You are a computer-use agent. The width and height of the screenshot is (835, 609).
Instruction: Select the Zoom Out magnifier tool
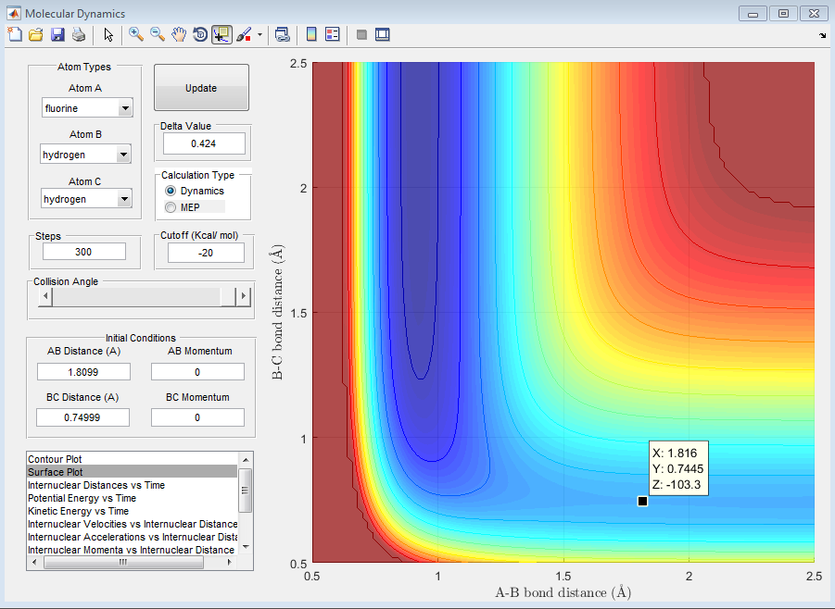pyautogui.click(x=157, y=34)
